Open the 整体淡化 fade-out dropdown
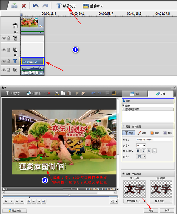The height and width of the screenshot is (214, 177). coord(161,201)
